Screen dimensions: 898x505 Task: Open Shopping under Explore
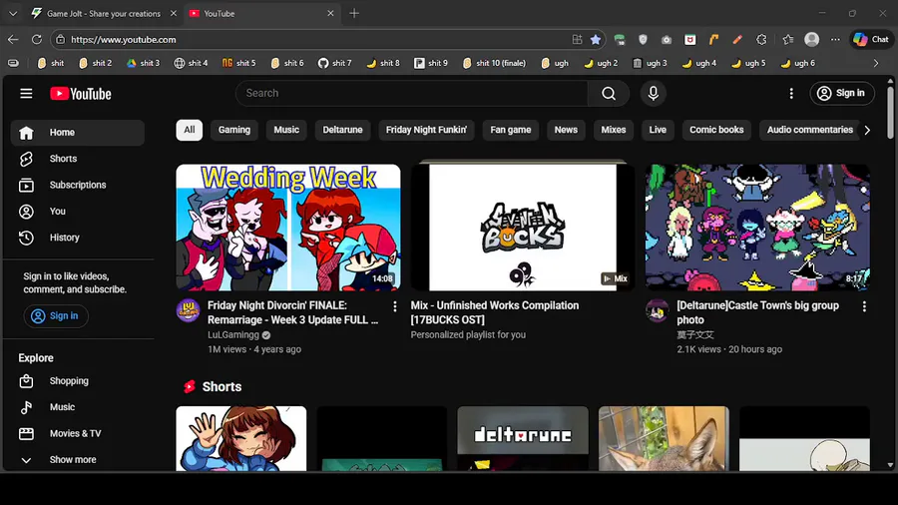[x=78, y=381]
